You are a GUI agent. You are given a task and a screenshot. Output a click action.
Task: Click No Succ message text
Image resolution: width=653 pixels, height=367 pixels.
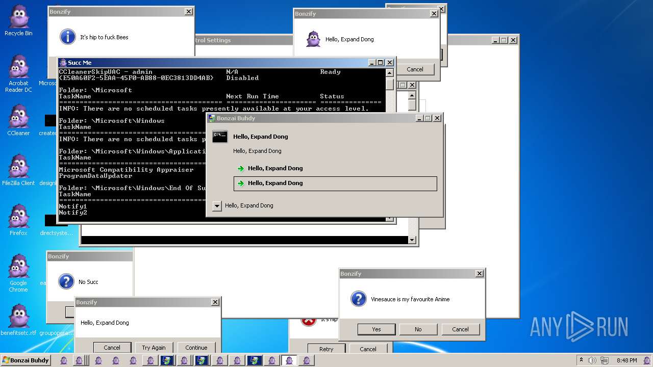88,282
